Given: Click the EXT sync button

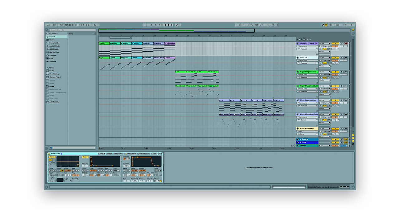Looking at the screenshot, I should click(55, 25).
